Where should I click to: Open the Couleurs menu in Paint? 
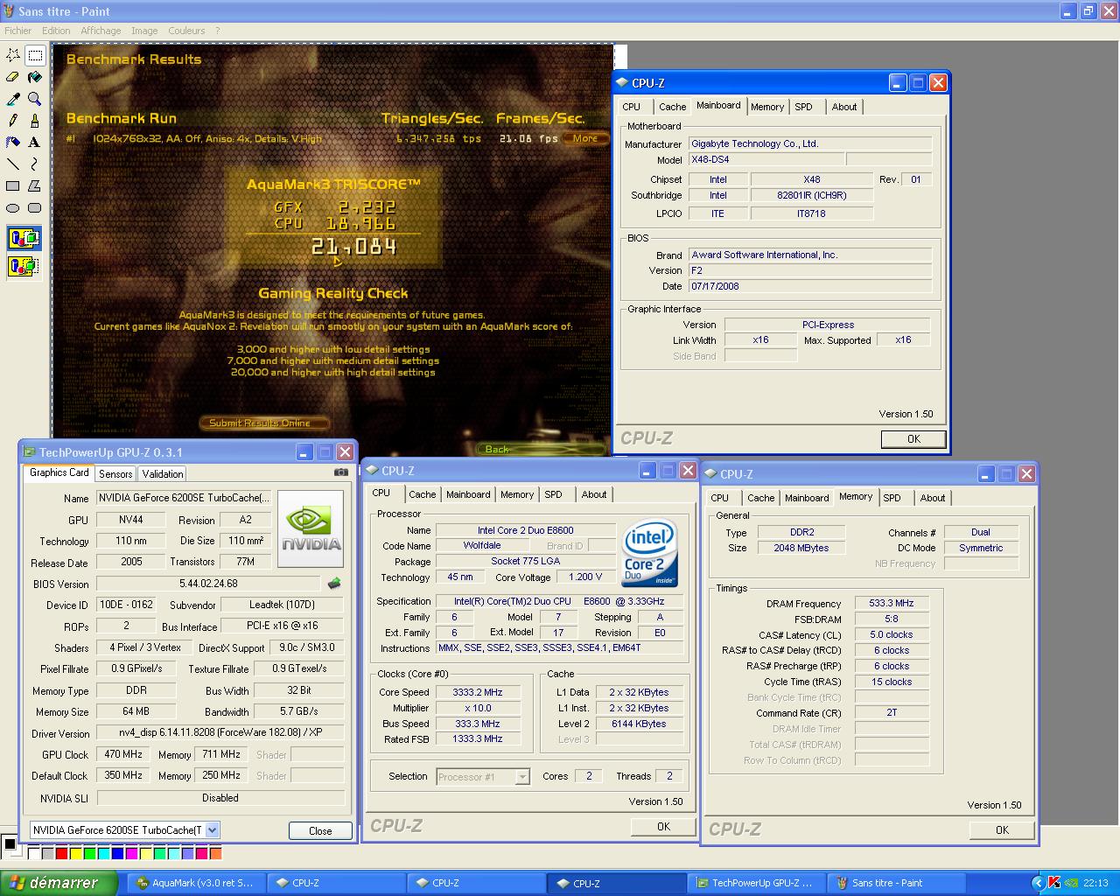186,31
